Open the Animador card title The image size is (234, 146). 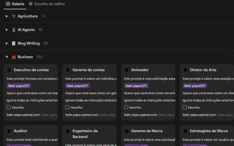coord(140,70)
